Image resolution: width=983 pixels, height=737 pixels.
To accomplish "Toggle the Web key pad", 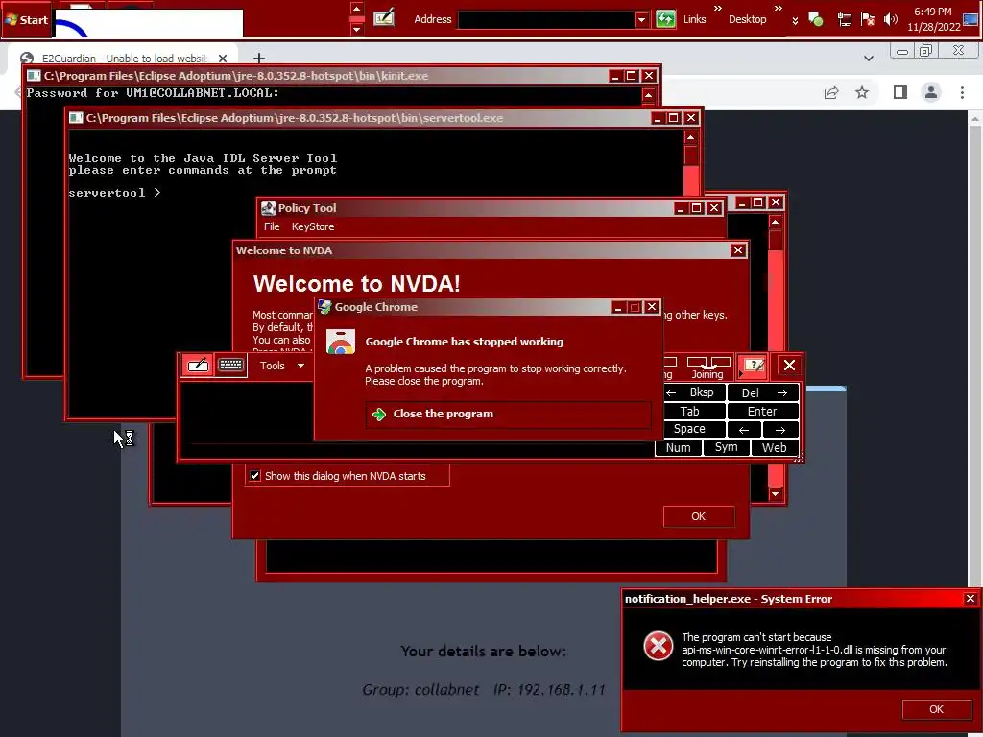I will pyautogui.click(x=775, y=447).
